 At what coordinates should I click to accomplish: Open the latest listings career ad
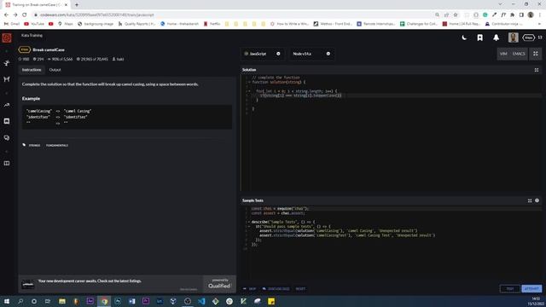(90, 281)
